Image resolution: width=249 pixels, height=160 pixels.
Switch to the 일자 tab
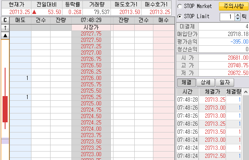225,83
